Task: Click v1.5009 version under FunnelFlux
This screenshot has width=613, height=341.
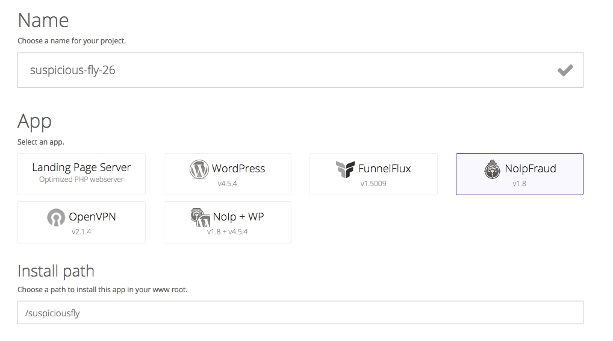Action: [373, 183]
